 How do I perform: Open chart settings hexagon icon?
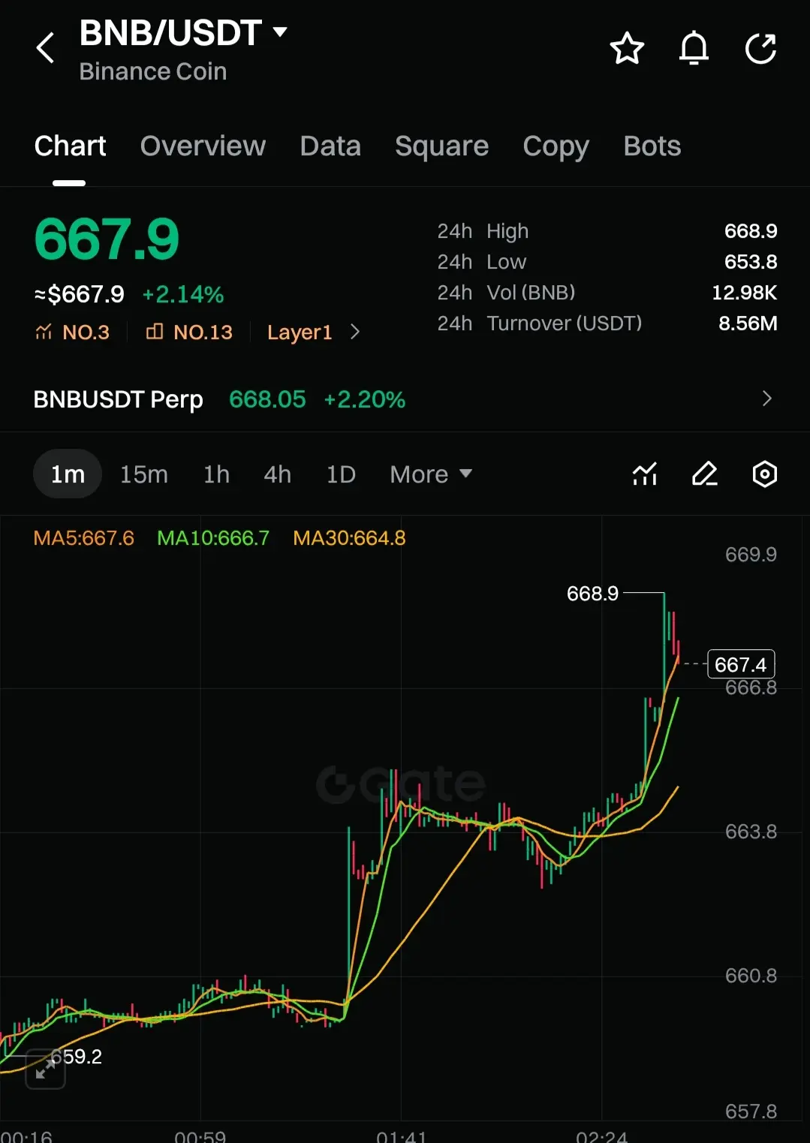764,474
